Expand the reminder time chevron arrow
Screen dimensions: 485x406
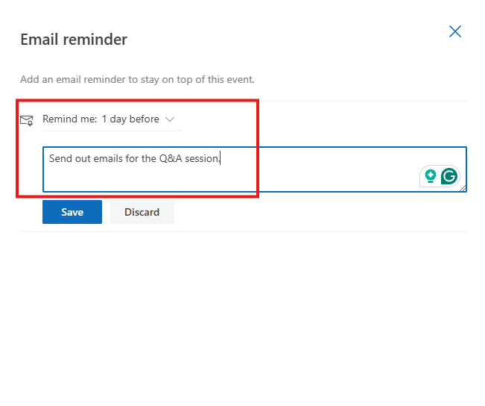point(170,119)
